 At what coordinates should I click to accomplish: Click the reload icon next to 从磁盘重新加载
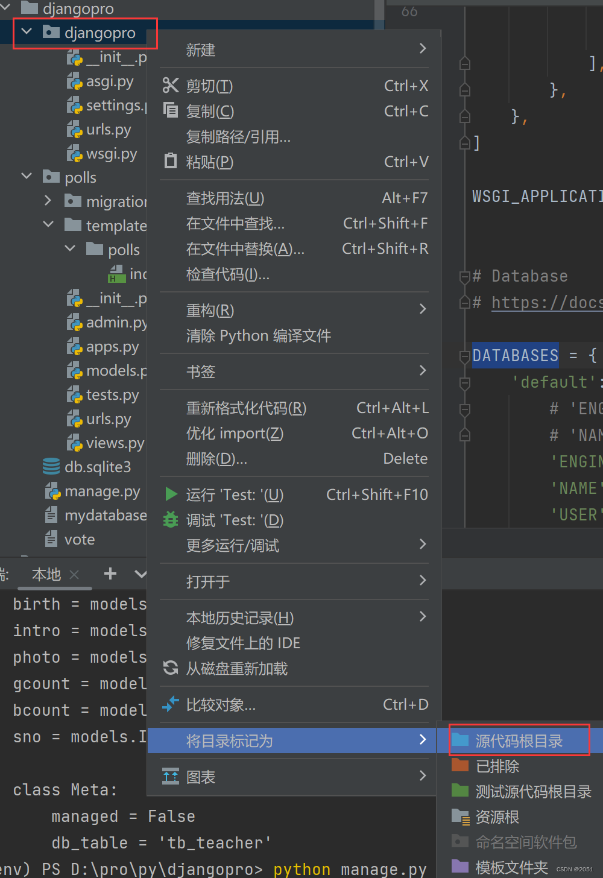click(x=171, y=668)
